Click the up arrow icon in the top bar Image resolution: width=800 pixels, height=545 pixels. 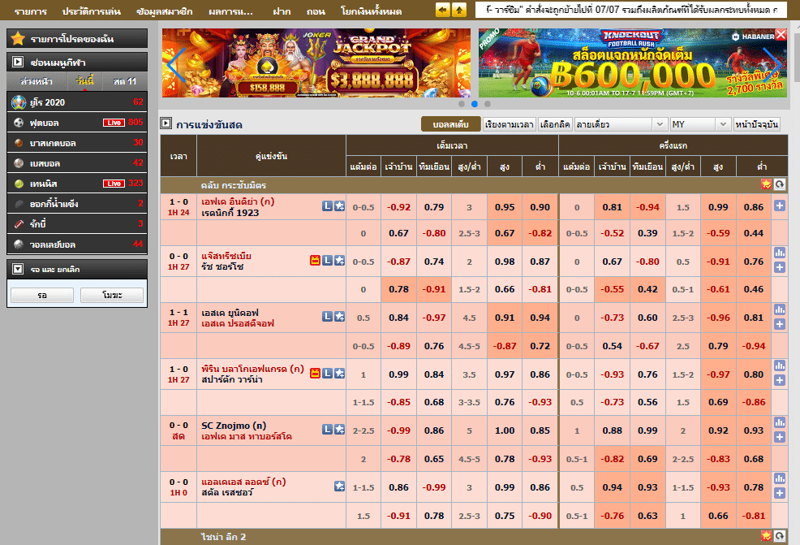(459, 10)
